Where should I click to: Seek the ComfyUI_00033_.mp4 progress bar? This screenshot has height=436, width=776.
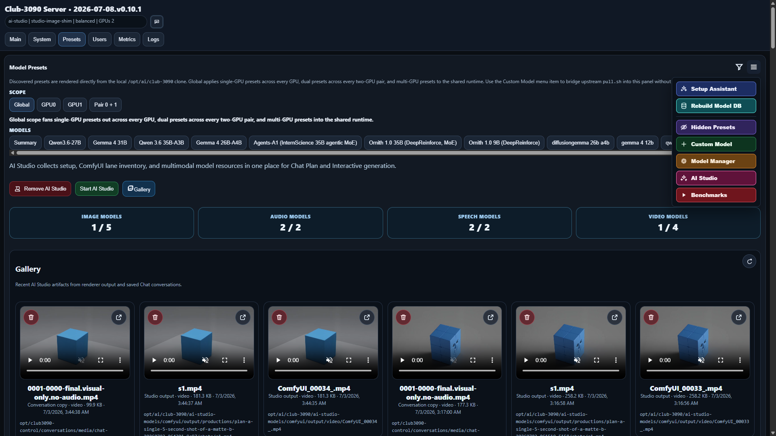click(695, 371)
